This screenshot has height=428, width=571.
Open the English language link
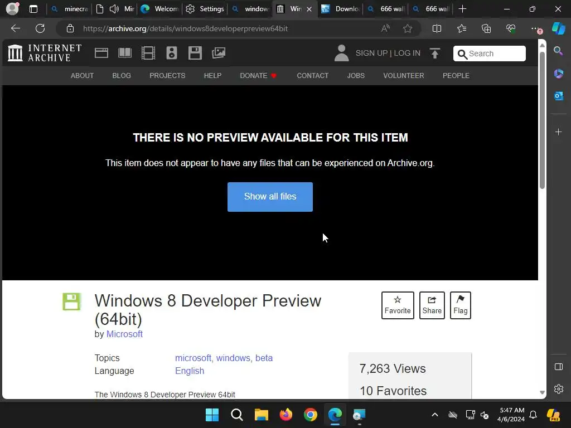point(190,371)
